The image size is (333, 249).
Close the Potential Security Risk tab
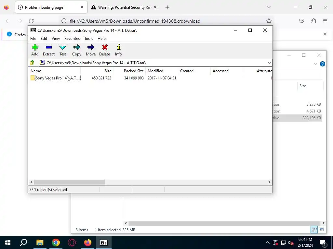coord(155,7)
